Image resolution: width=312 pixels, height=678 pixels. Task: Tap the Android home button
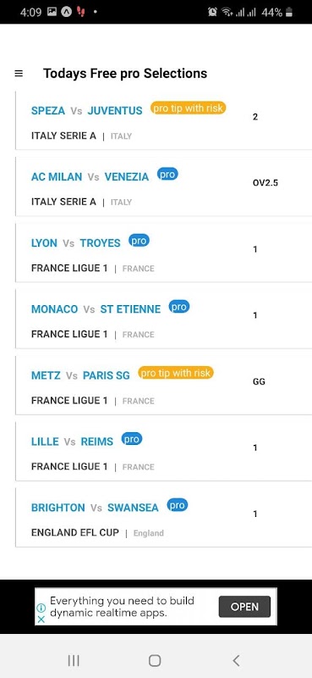(155, 660)
